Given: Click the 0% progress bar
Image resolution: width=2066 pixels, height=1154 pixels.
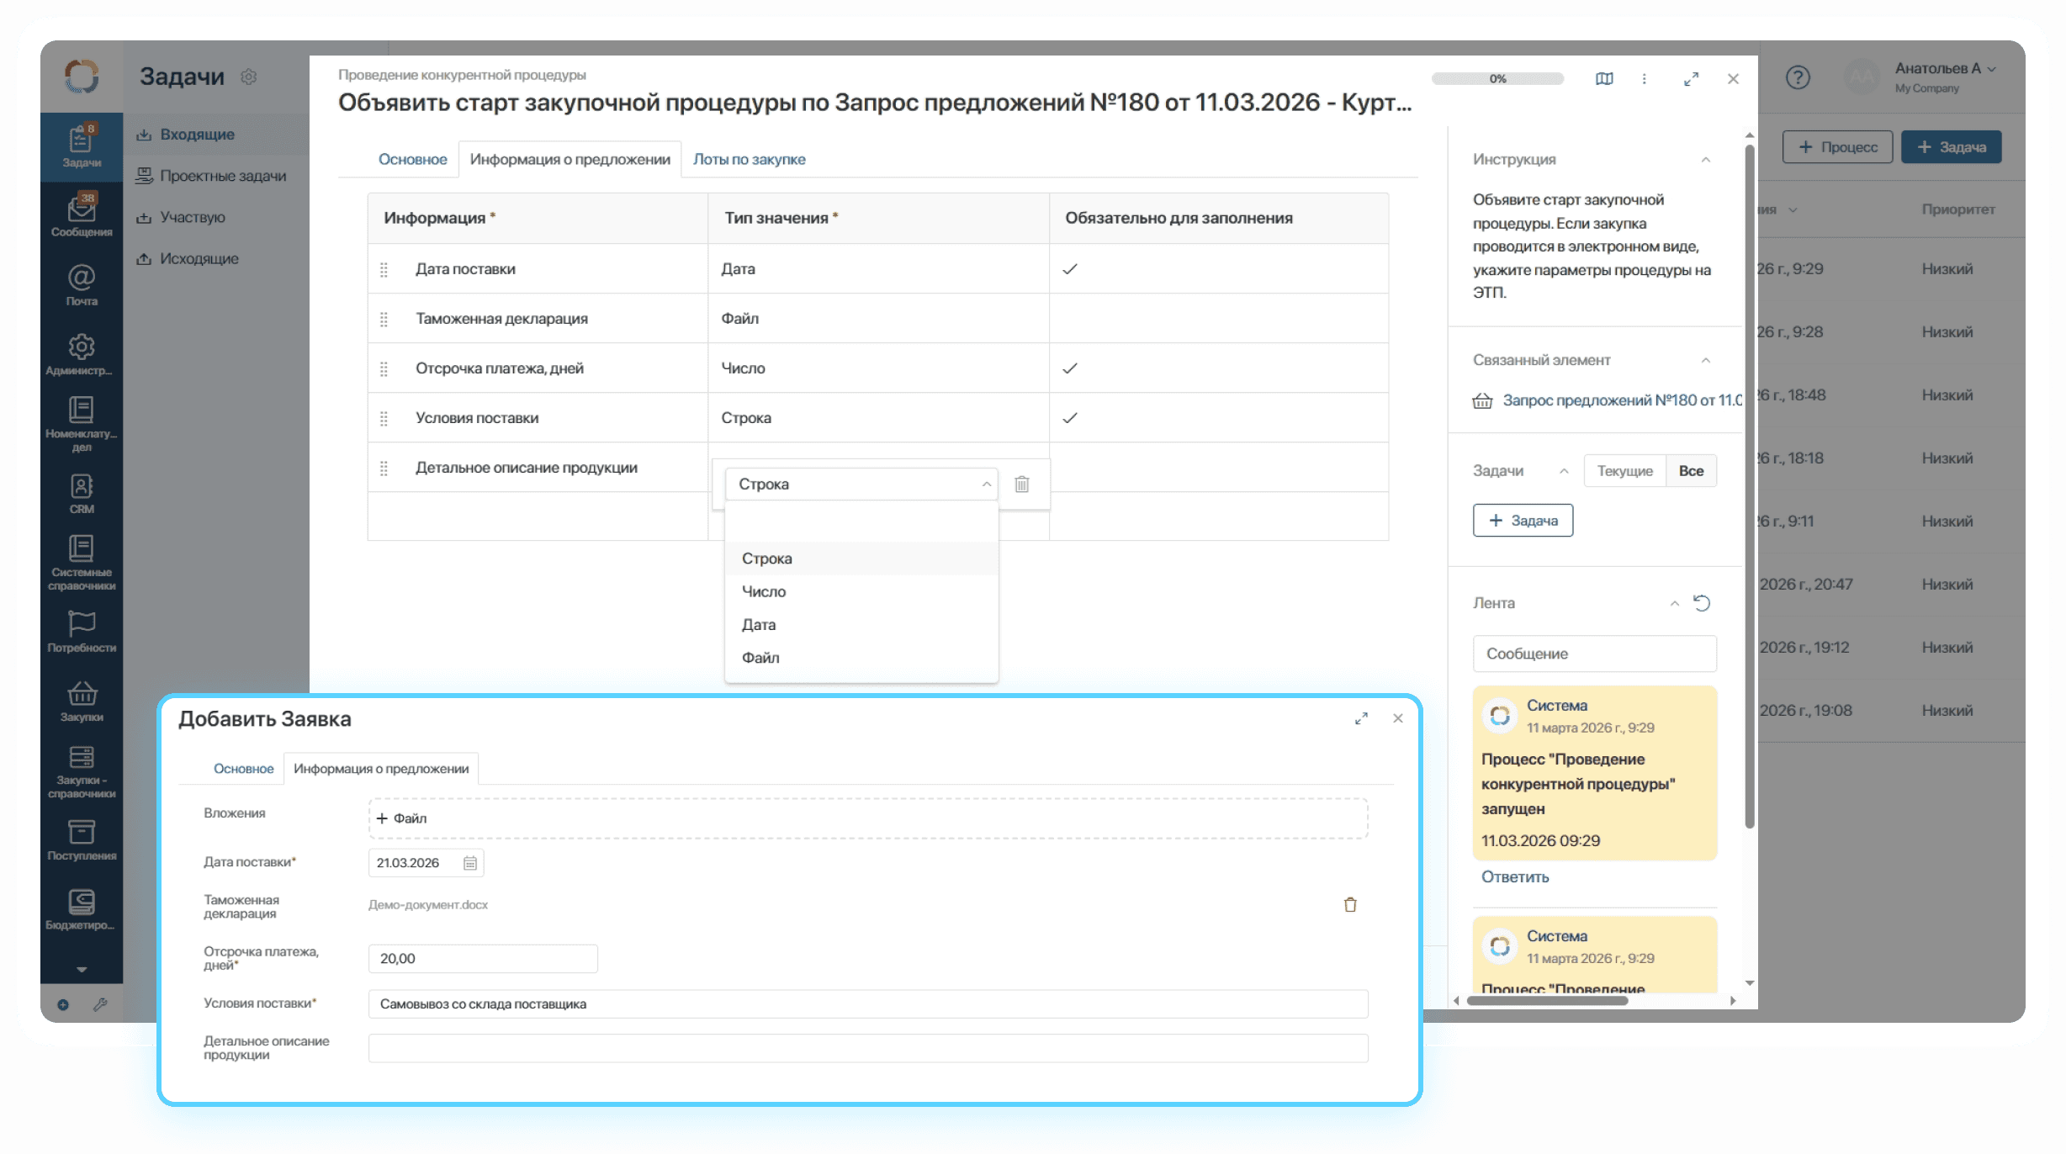Looking at the screenshot, I should click(x=1497, y=78).
